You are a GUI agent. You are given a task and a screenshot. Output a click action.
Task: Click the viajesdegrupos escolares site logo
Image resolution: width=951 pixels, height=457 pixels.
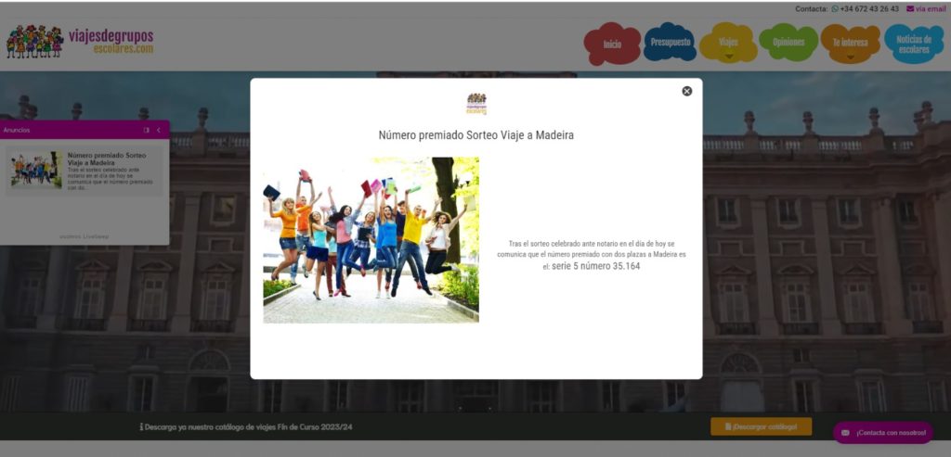pyautogui.click(x=80, y=42)
